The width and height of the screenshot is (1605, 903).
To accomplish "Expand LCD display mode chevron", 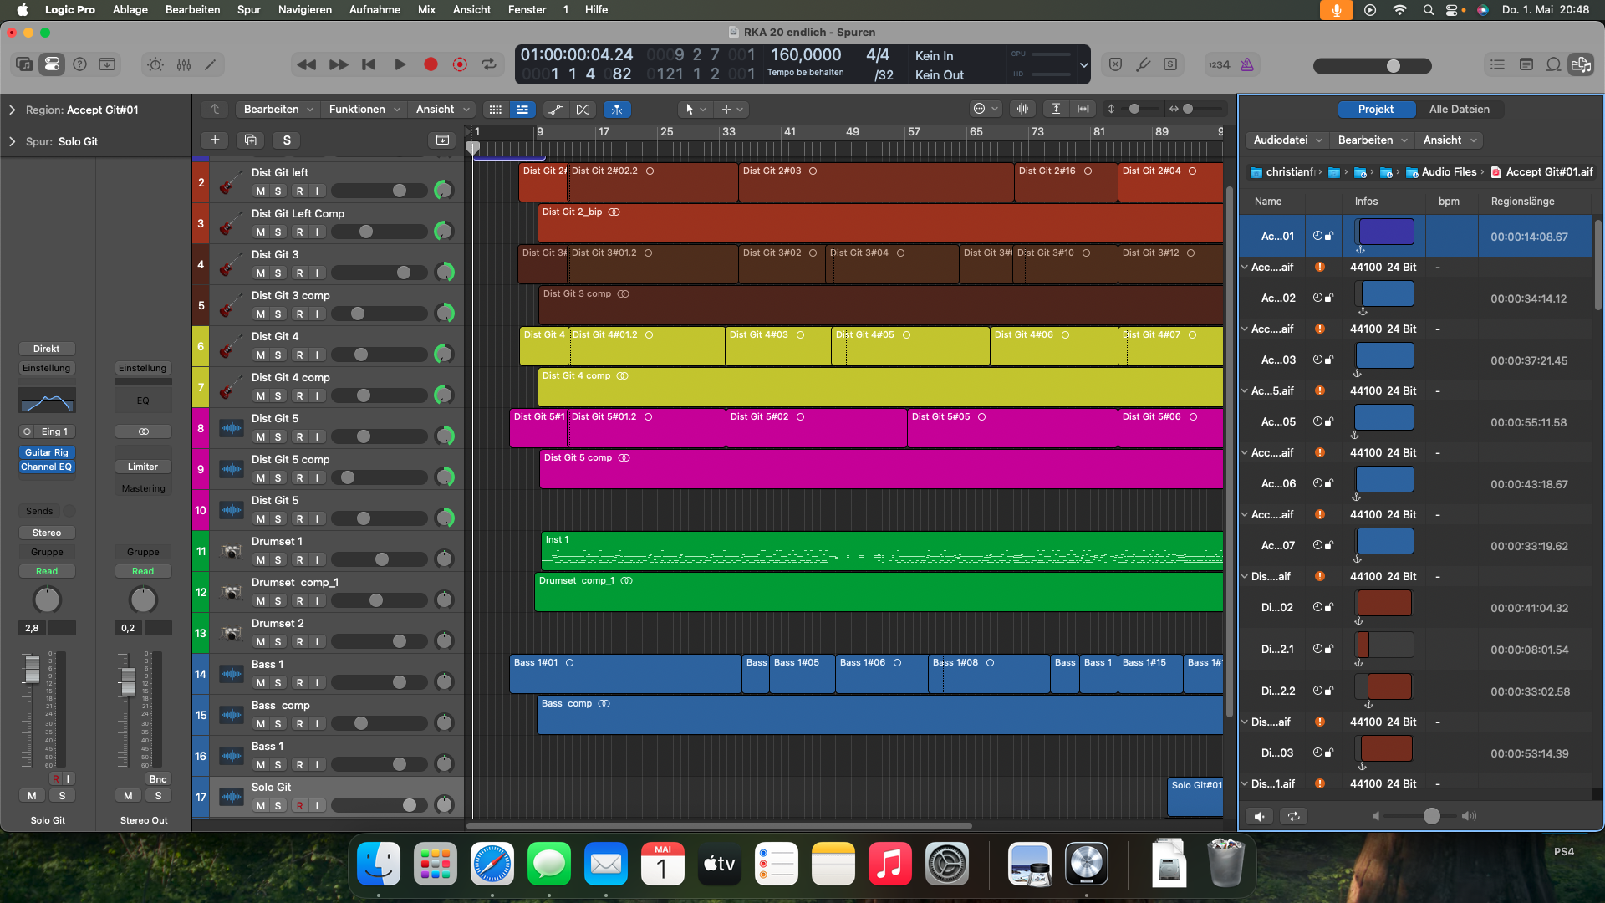I will tap(1084, 64).
